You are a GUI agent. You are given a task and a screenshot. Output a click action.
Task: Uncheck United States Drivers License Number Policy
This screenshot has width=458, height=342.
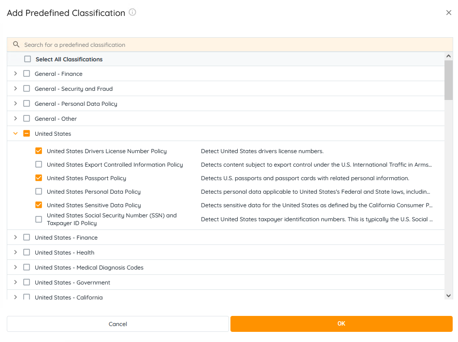coord(39,151)
